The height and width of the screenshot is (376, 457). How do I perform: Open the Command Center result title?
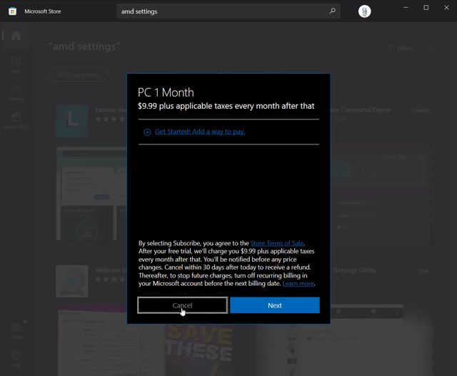(x=361, y=110)
